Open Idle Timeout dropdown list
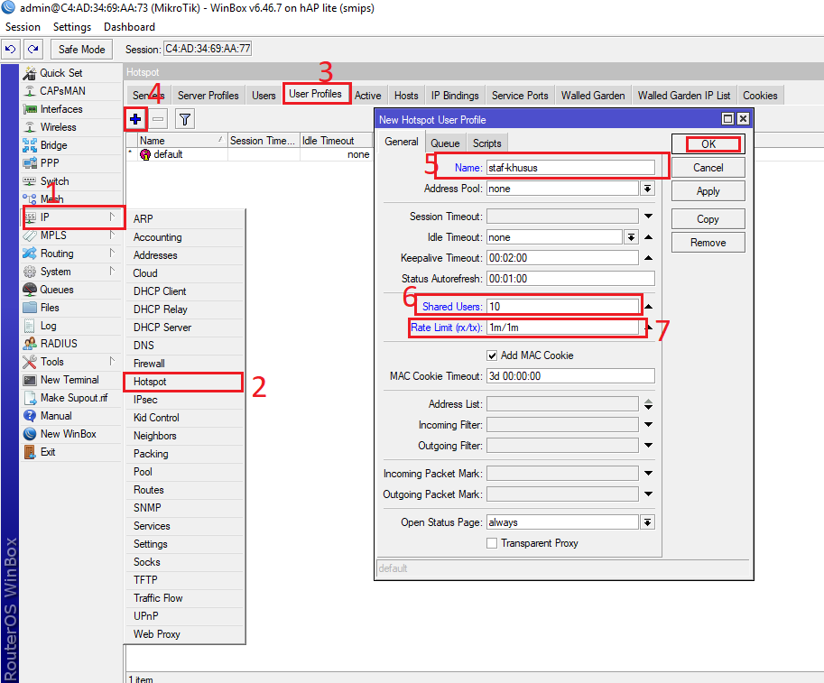 631,237
